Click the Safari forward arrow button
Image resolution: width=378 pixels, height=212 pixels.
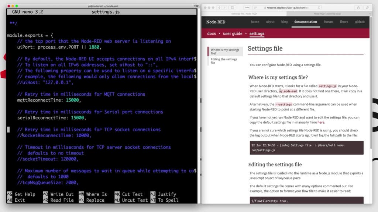[x=224, y=8]
